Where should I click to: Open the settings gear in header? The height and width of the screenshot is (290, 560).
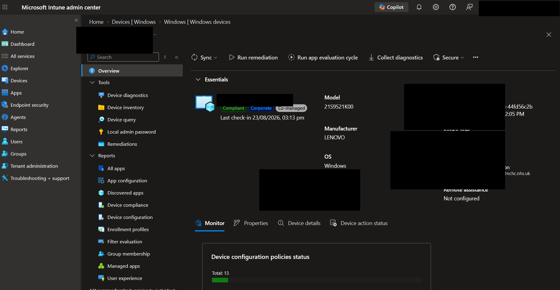click(x=436, y=7)
